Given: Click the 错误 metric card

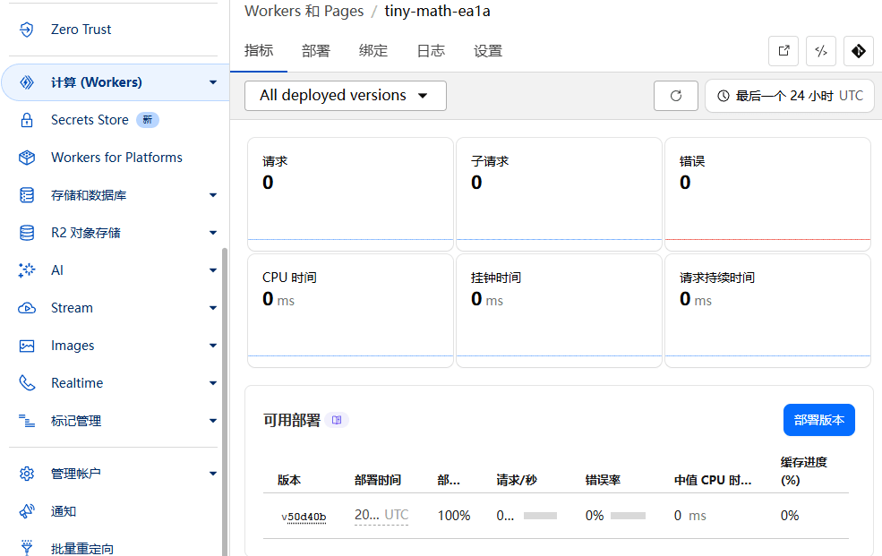Looking at the screenshot, I should pos(767,194).
